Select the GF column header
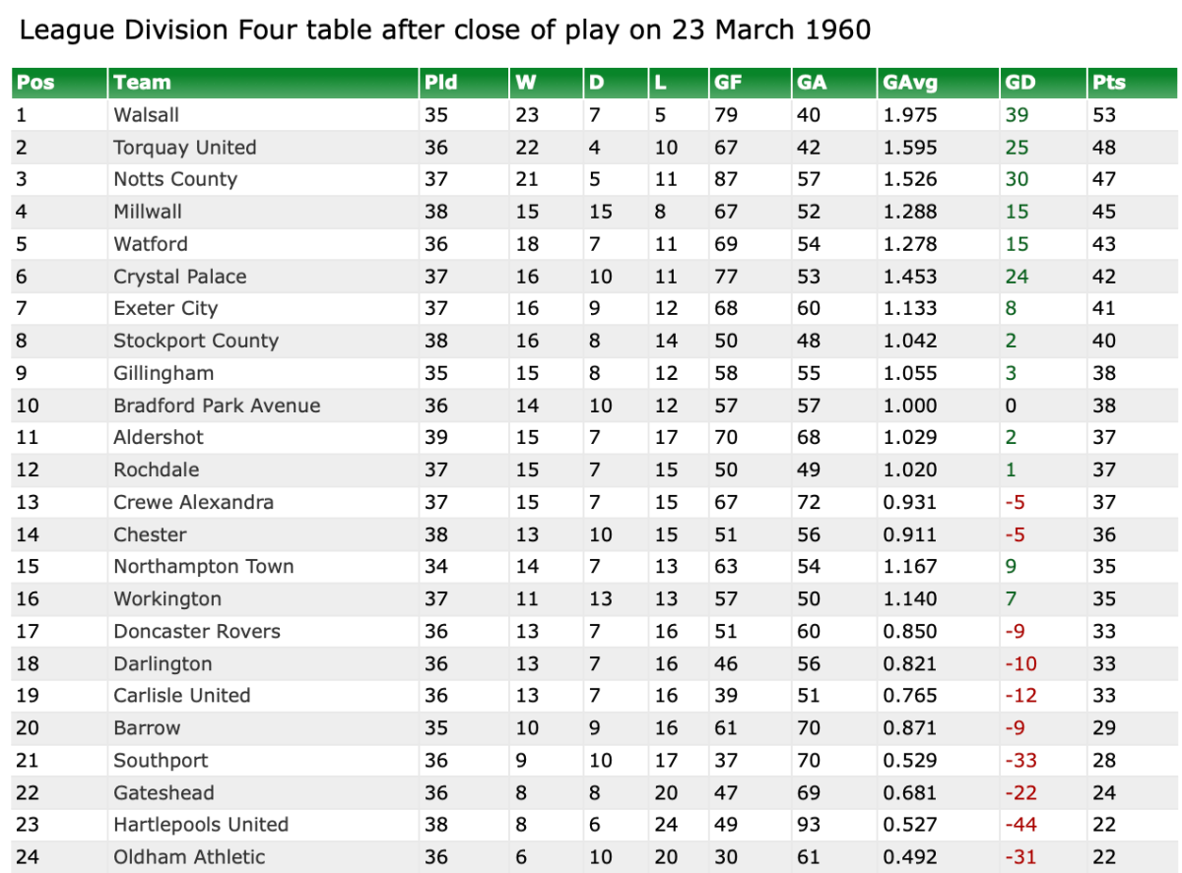The image size is (1182, 873). [x=728, y=83]
